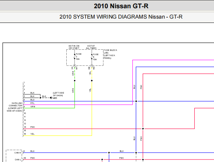Click the junction dot on pin 14 pink wire
This screenshot has width=214, height=162.
[x=143, y=129]
